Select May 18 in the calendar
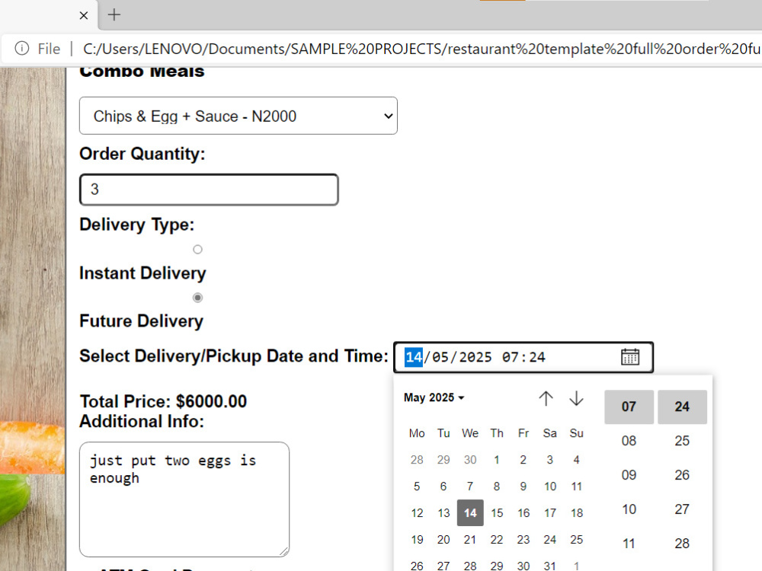This screenshot has height=571, width=762. pyautogui.click(x=577, y=512)
